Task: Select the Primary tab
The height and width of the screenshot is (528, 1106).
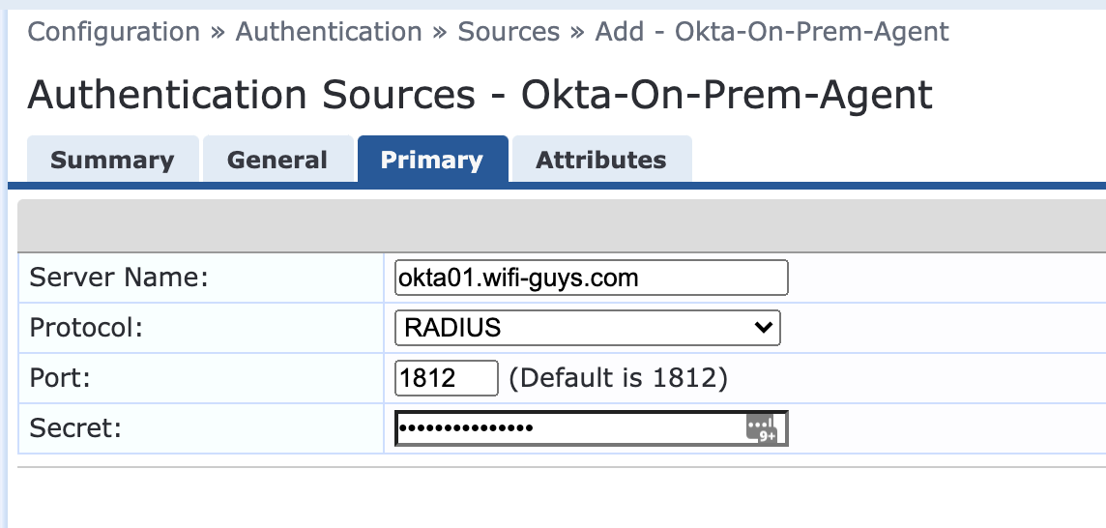Action: [x=432, y=160]
